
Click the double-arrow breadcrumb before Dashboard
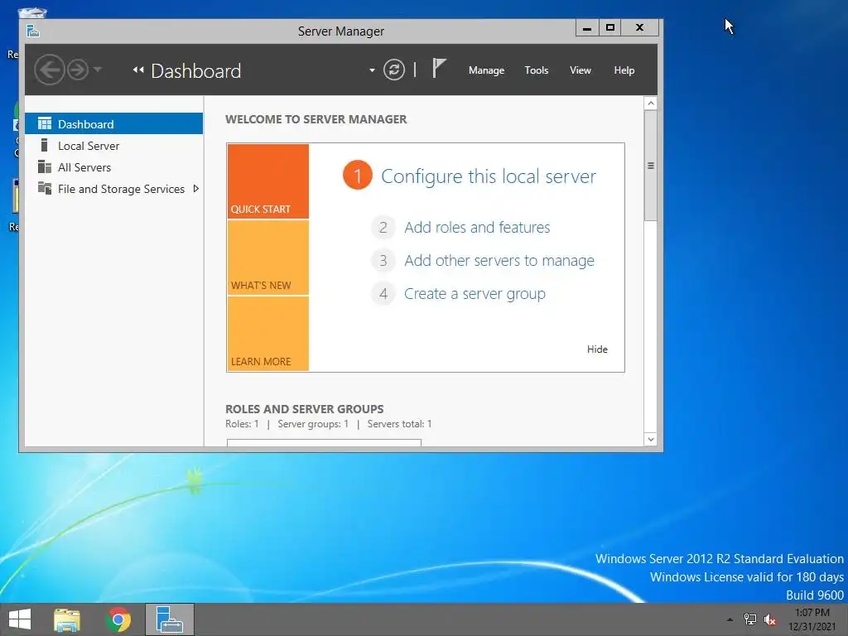point(138,70)
